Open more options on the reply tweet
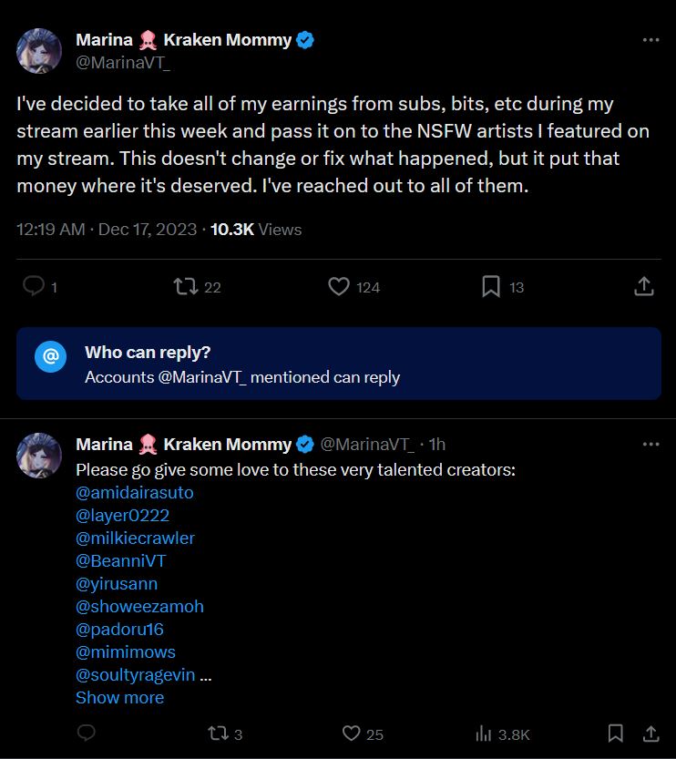676x759 pixels. pos(650,445)
